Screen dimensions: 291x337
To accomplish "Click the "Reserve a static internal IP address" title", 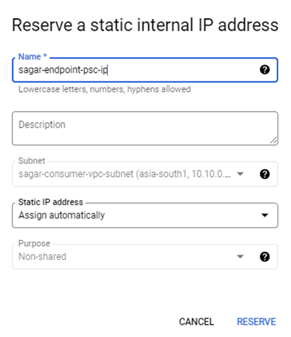I will click(145, 25).
